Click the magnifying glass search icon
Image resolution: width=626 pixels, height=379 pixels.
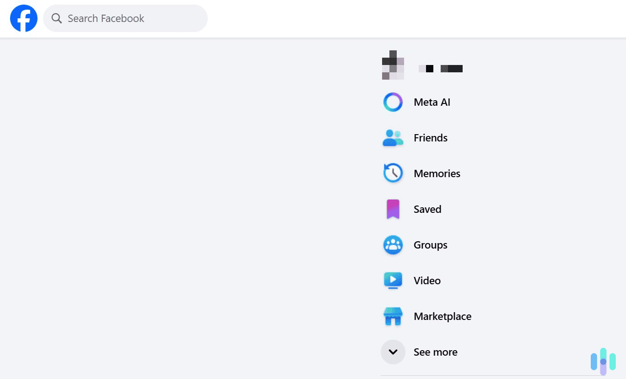(56, 18)
